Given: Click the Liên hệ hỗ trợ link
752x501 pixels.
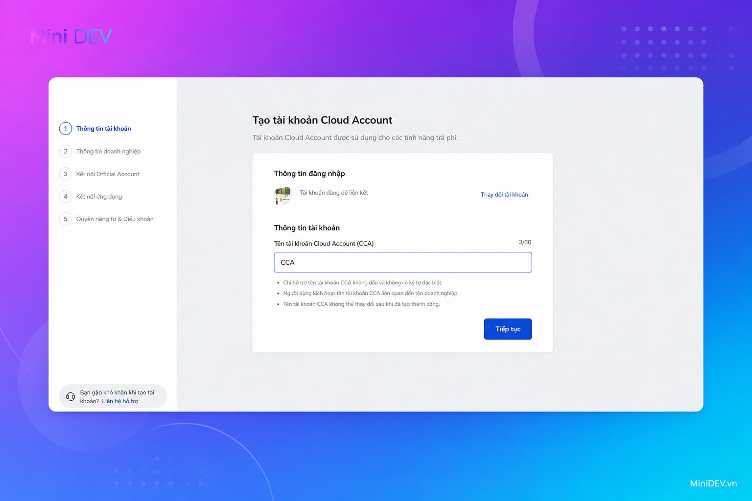Looking at the screenshot, I should [x=120, y=401].
